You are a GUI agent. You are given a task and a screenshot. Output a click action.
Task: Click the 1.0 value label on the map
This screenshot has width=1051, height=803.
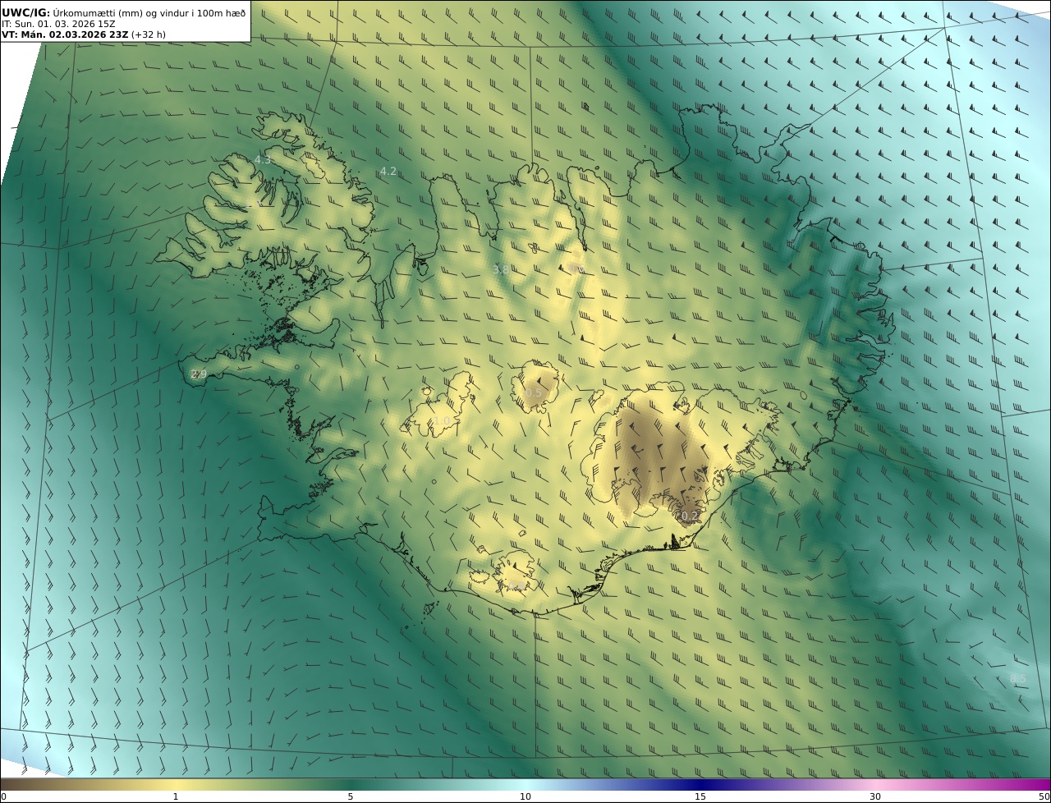coord(442,421)
